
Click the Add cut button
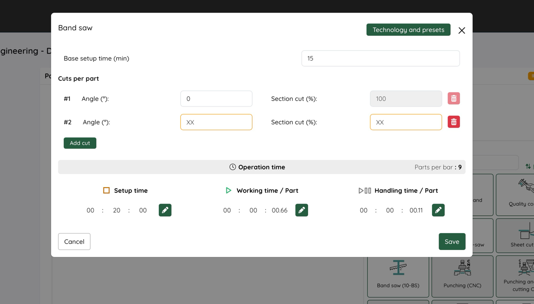[x=80, y=143]
